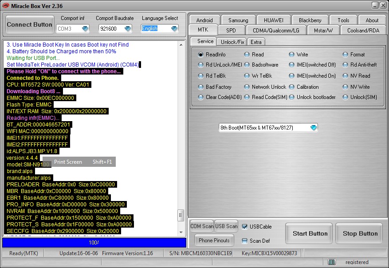Click Print Screen context menu item
Image resolution: width=389 pixels, height=268 pixels.
79,162
